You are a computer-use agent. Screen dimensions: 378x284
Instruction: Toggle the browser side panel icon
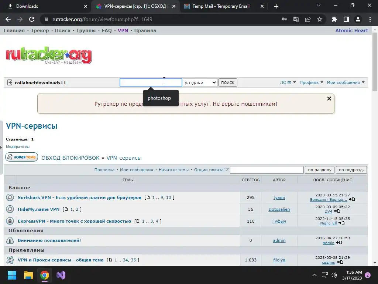346,19
